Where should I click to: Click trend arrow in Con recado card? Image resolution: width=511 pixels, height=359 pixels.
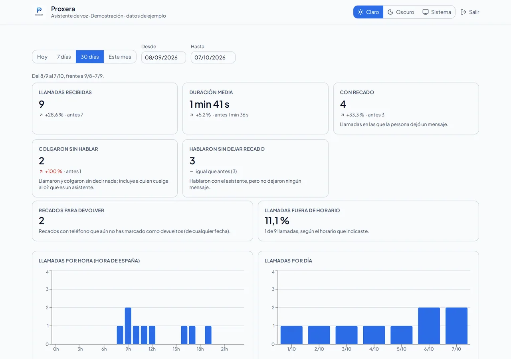click(342, 115)
